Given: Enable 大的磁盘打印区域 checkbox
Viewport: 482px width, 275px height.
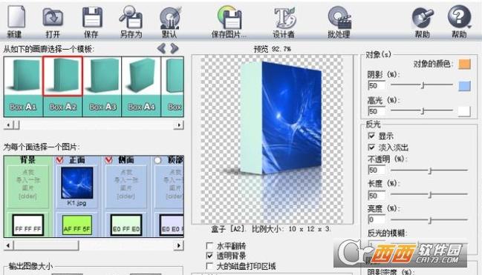Looking at the screenshot, I should coord(209,266).
